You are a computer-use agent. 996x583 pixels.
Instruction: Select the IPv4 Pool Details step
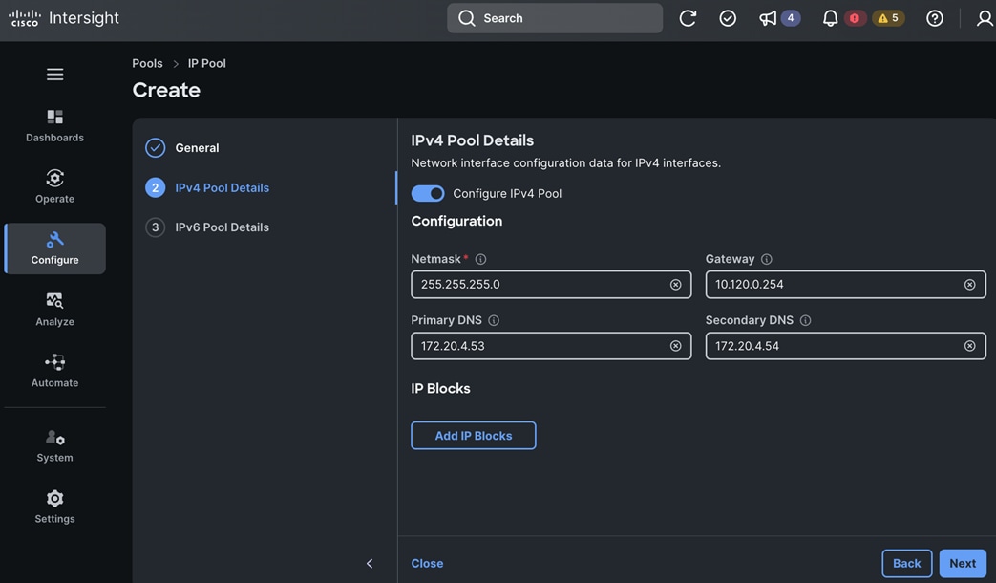pyautogui.click(x=208, y=187)
